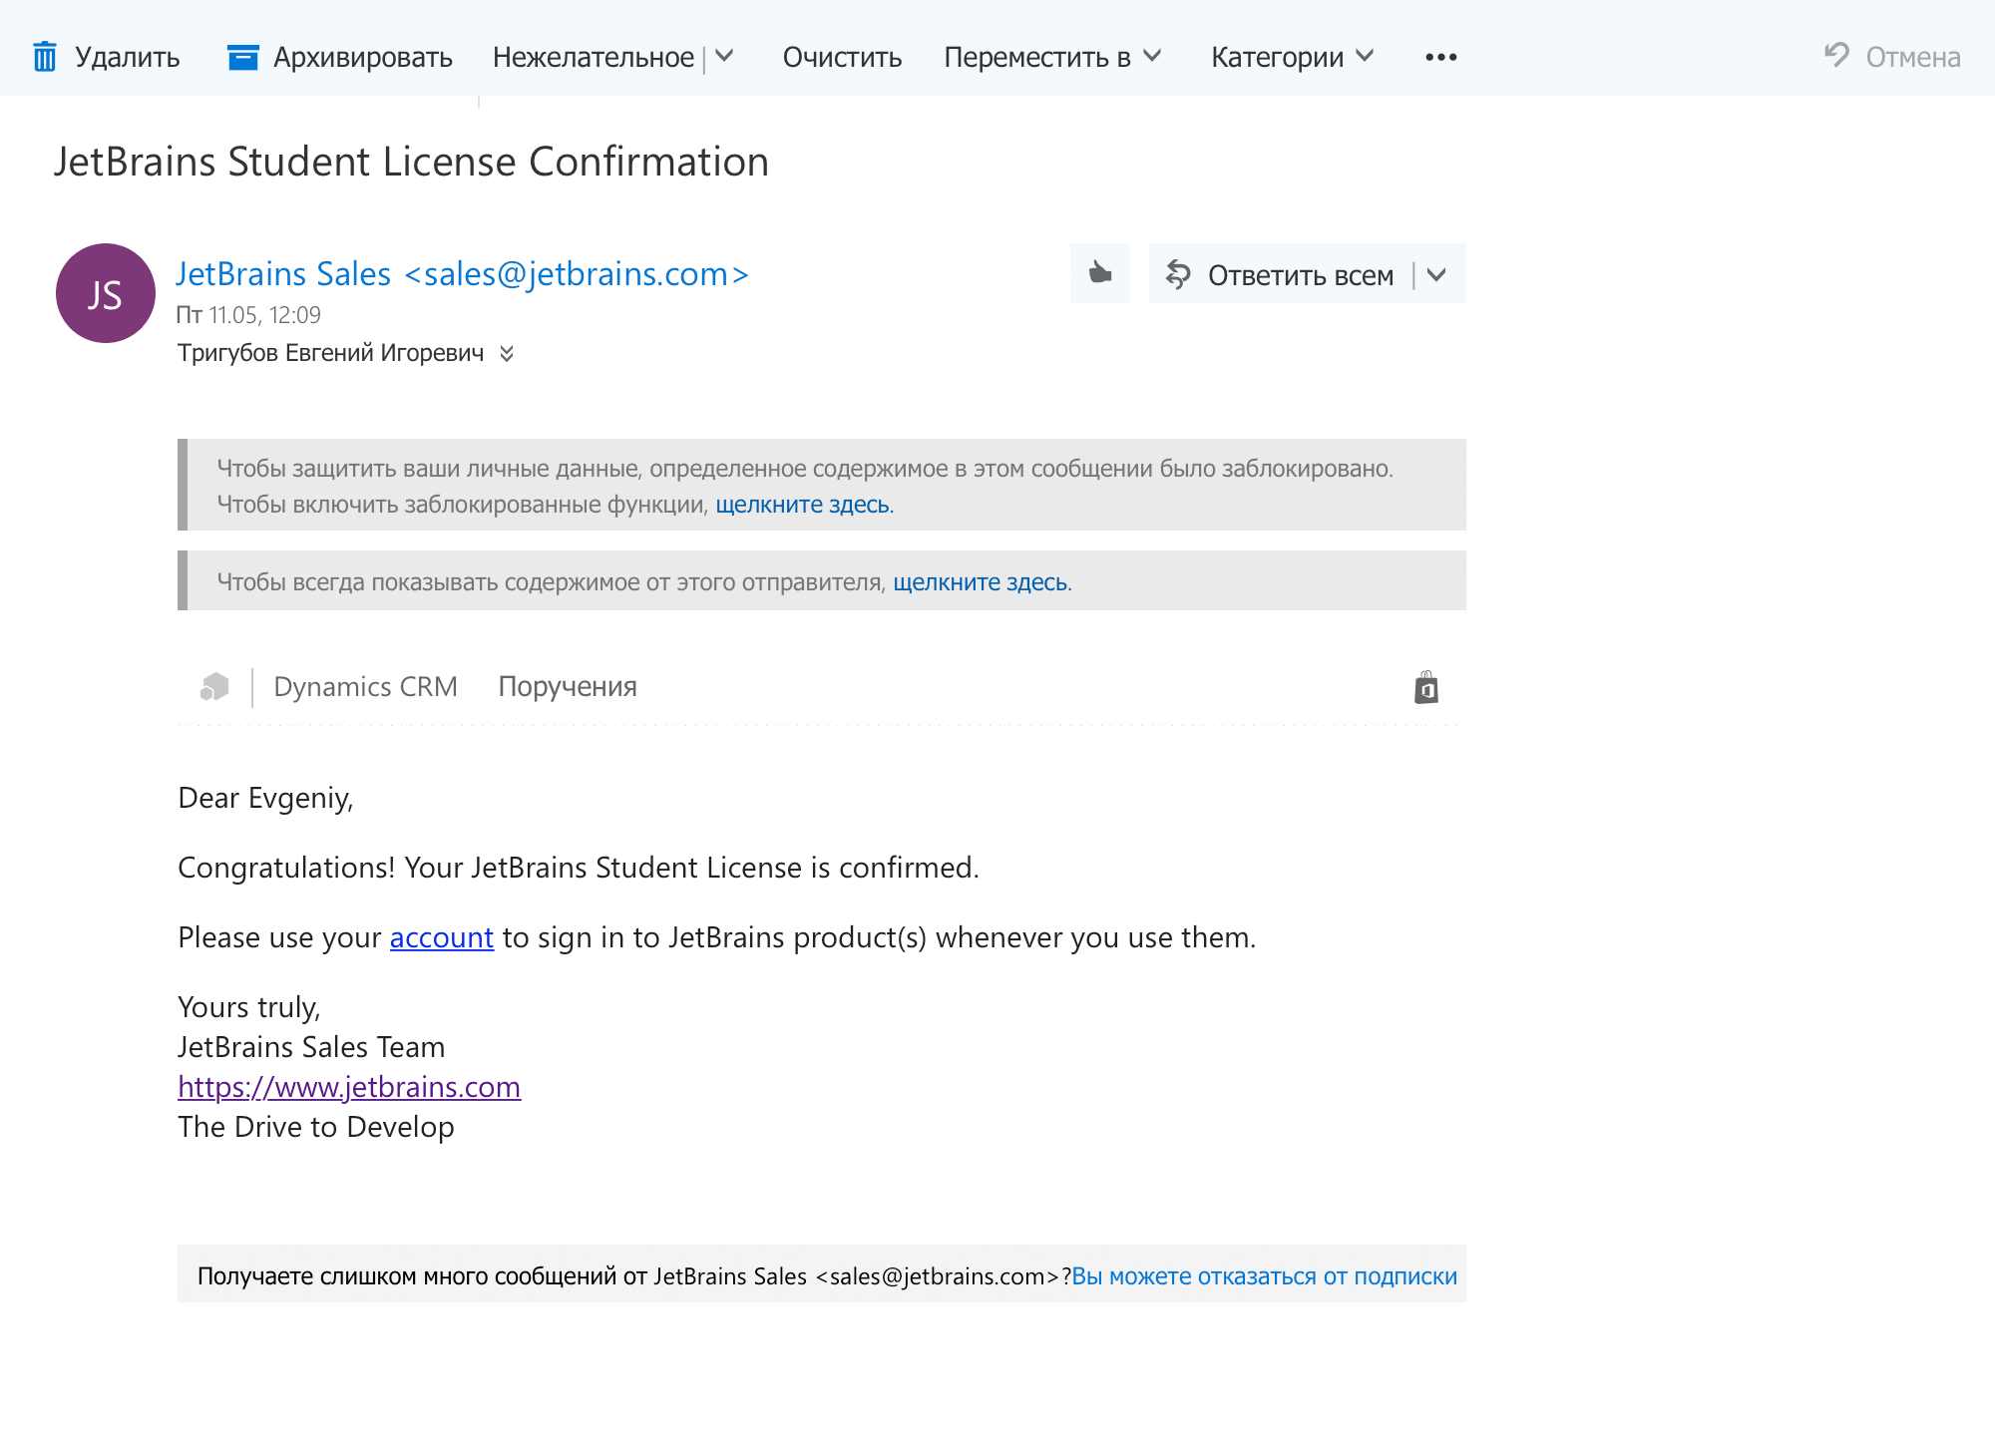Open the Office Store bag icon

(x=1425, y=687)
